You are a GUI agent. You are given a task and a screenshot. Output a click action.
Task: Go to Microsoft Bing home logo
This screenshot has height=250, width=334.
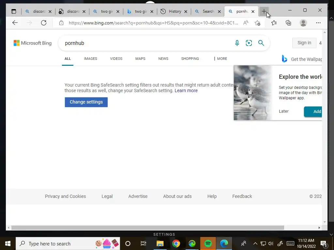33,43
